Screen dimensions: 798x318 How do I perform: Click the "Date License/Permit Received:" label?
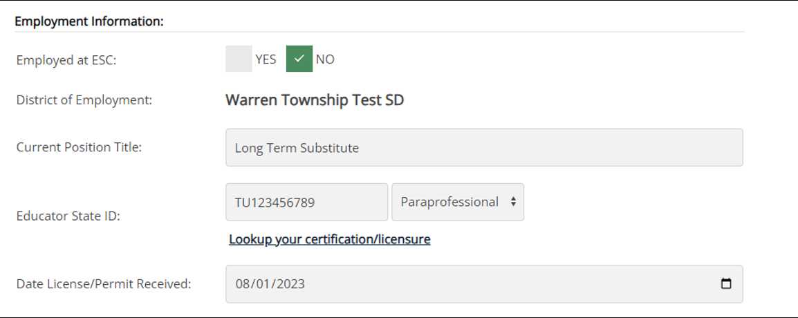click(x=104, y=283)
